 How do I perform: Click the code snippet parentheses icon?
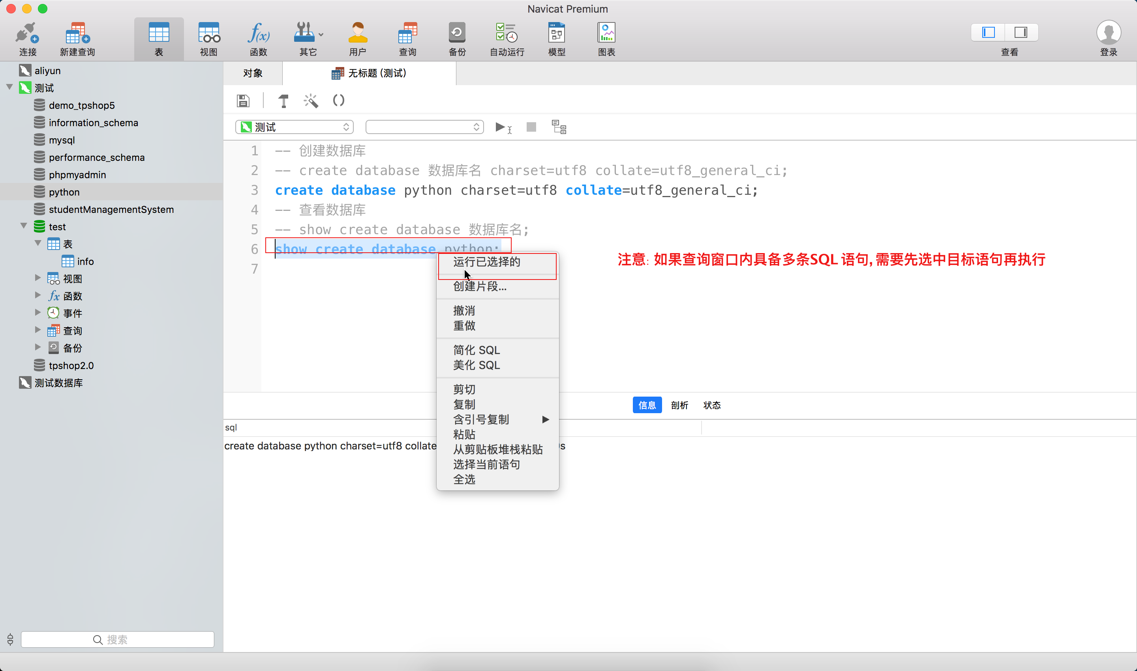[x=338, y=101]
